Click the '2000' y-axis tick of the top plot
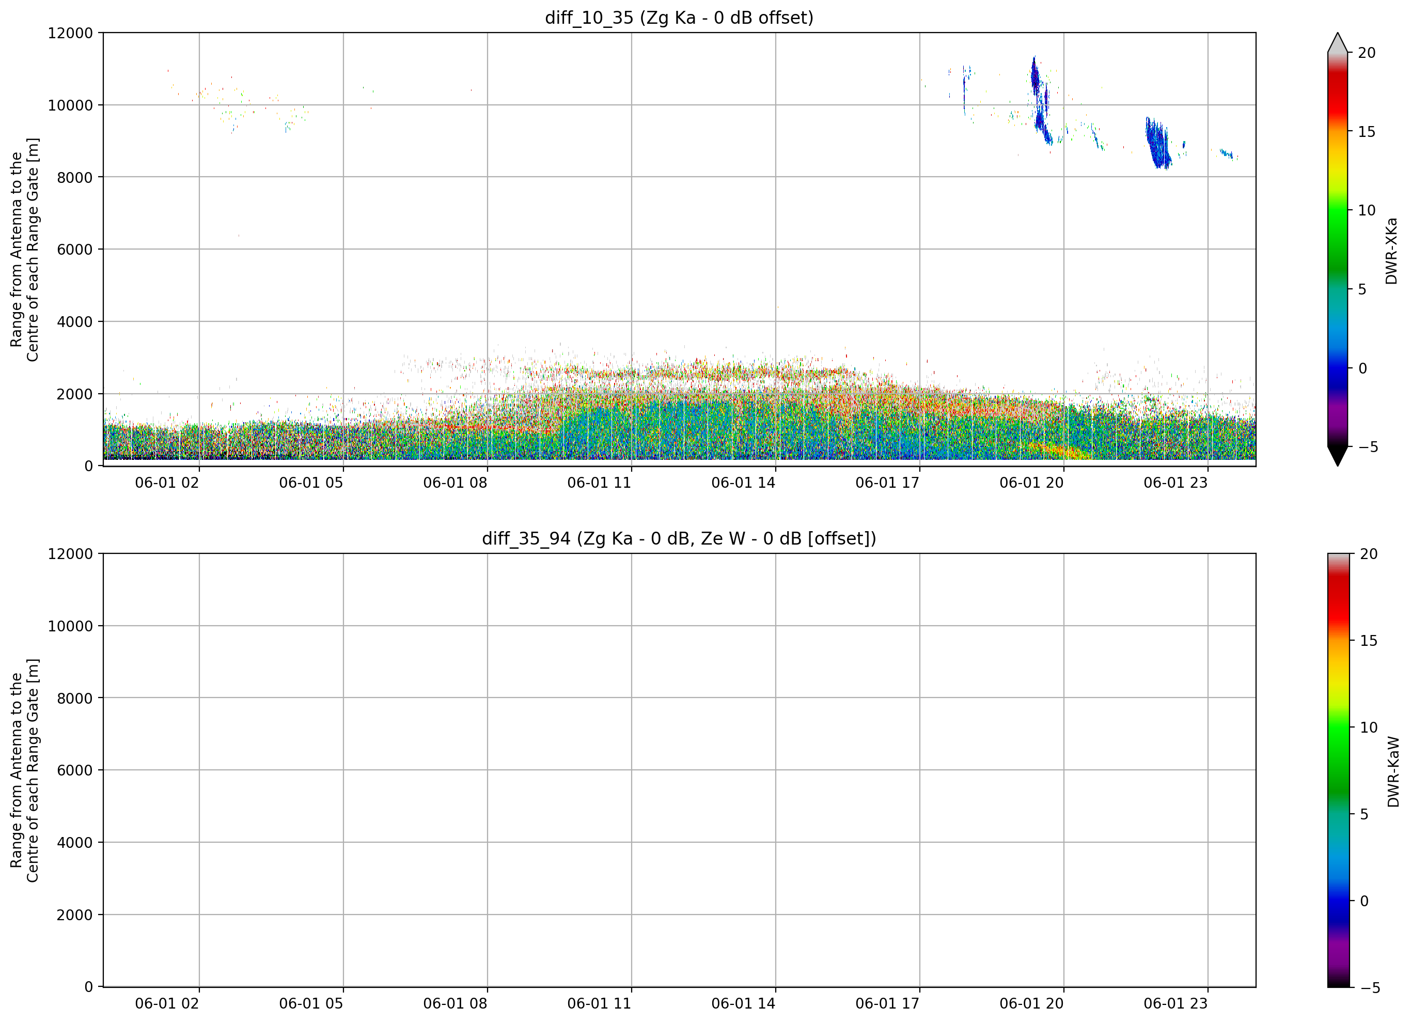 74,394
